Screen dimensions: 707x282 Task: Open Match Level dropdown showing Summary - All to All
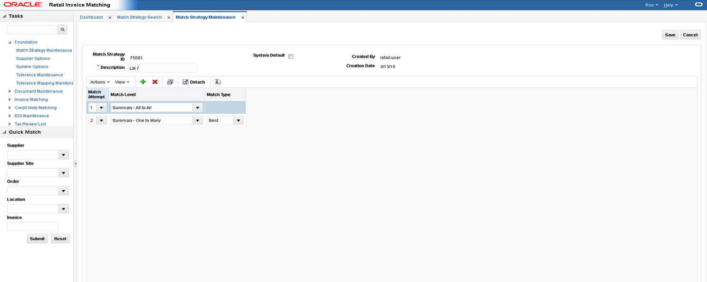click(198, 108)
